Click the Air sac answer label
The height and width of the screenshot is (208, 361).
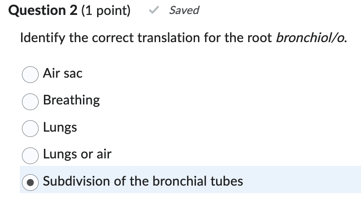[63, 73]
